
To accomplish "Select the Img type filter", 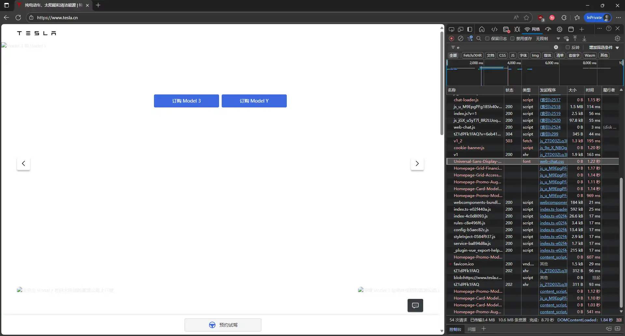I will pyautogui.click(x=535, y=55).
